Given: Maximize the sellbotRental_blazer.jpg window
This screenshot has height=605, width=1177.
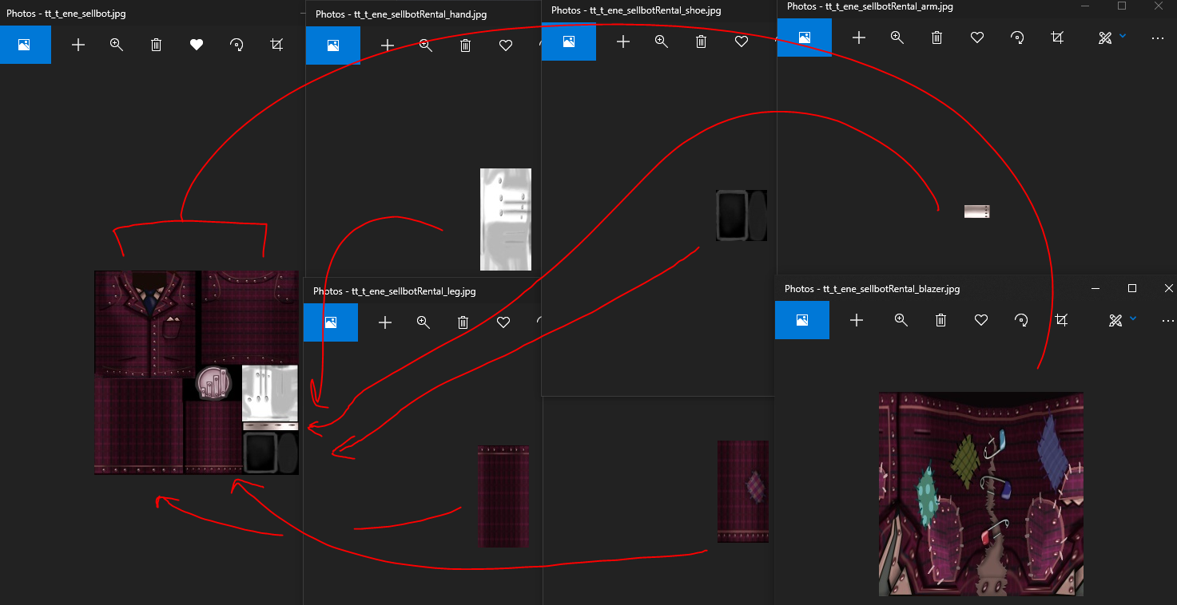Looking at the screenshot, I should pyautogui.click(x=1132, y=288).
